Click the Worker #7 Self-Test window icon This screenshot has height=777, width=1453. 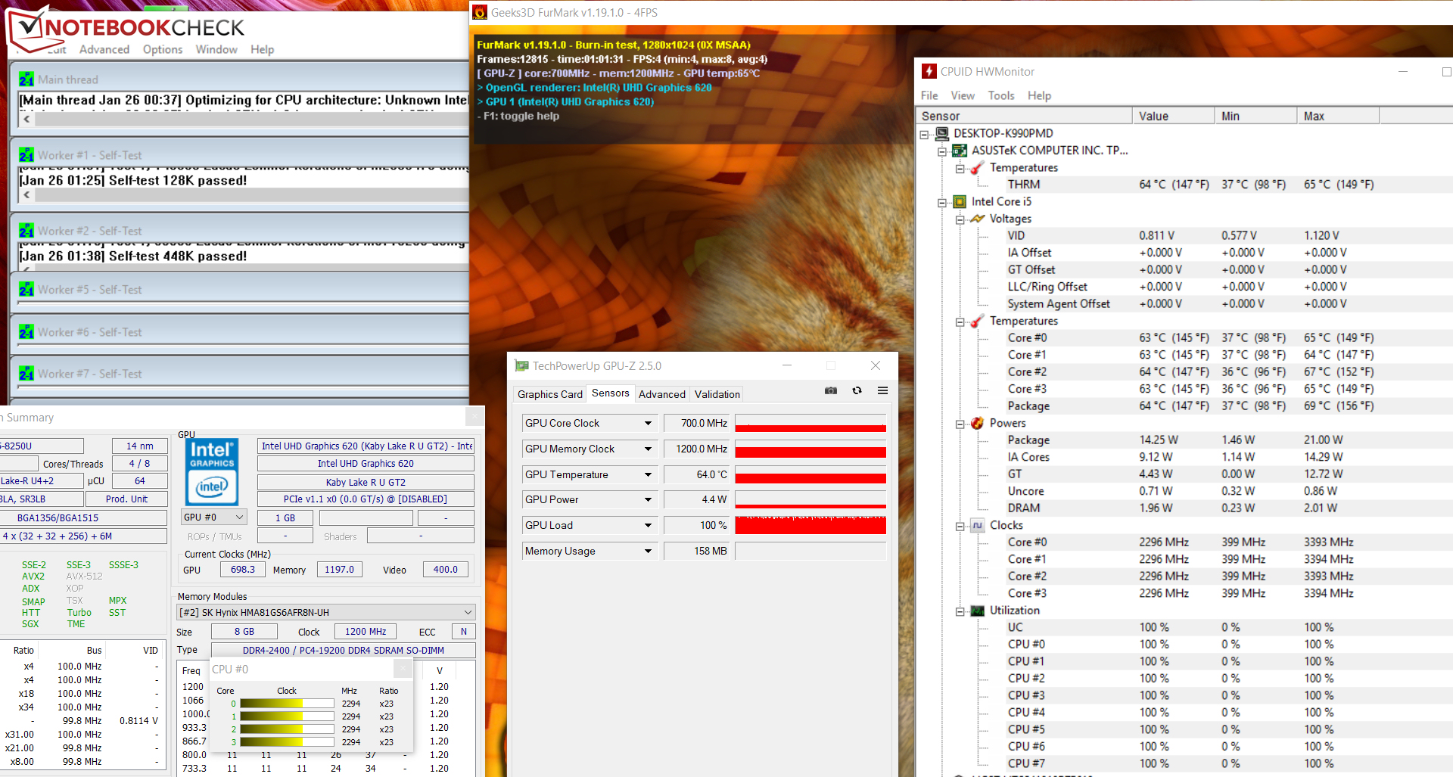[26, 373]
